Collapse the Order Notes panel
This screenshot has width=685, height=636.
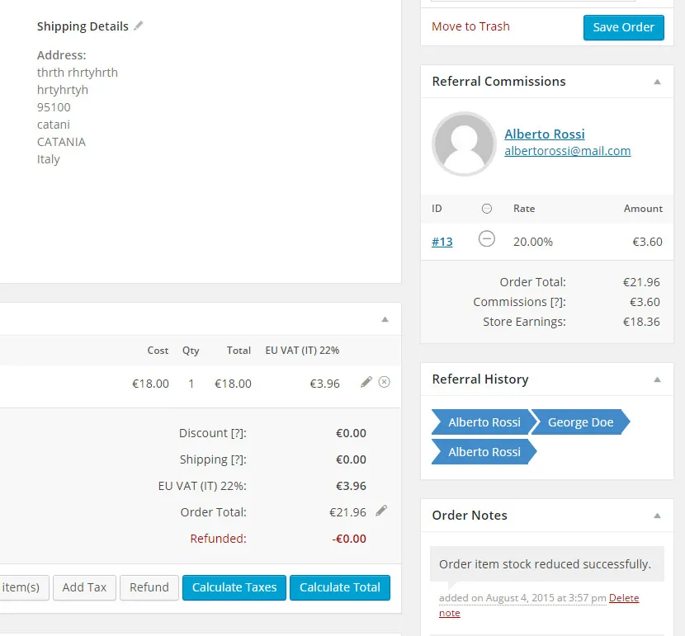(658, 516)
